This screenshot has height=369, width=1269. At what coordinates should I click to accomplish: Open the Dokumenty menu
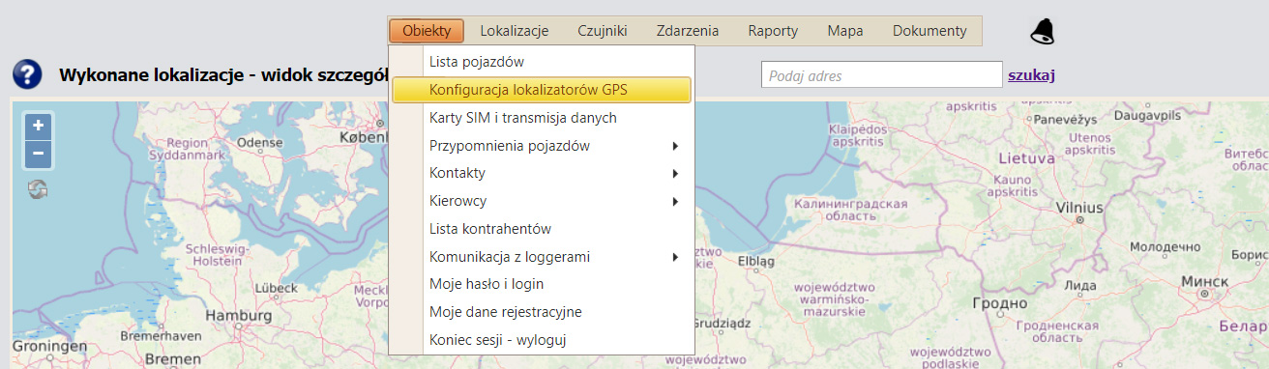click(930, 31)
